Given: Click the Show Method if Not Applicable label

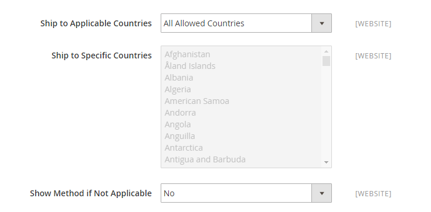Looking at the screenshot, I should coord(91,193).
